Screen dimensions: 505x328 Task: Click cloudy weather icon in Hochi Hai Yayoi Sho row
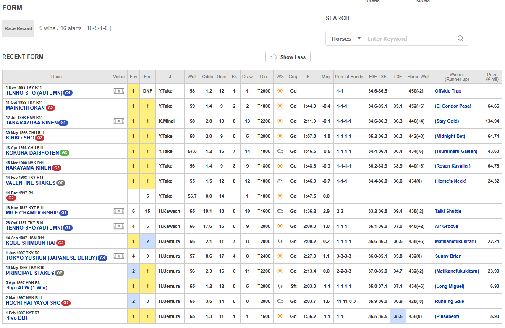[x=280, y=301]
